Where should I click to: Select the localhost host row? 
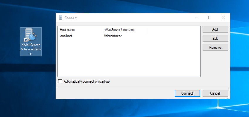coord(129,36)
